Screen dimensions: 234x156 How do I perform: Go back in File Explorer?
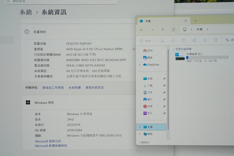tap(142, 30)
